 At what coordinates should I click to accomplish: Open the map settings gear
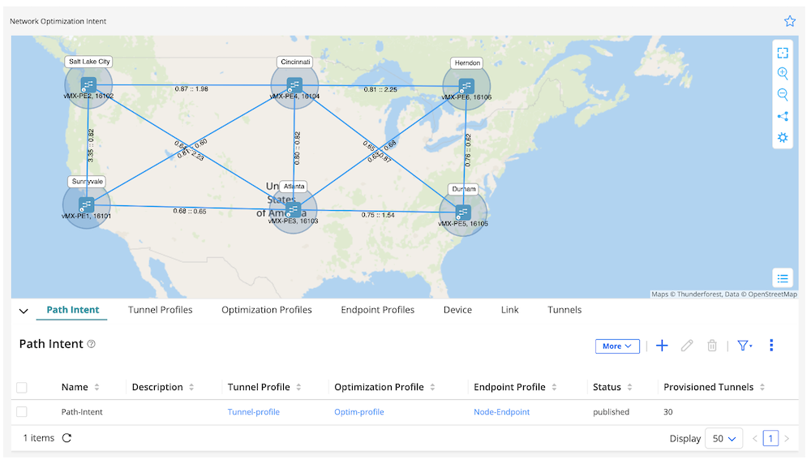(783, 138)
